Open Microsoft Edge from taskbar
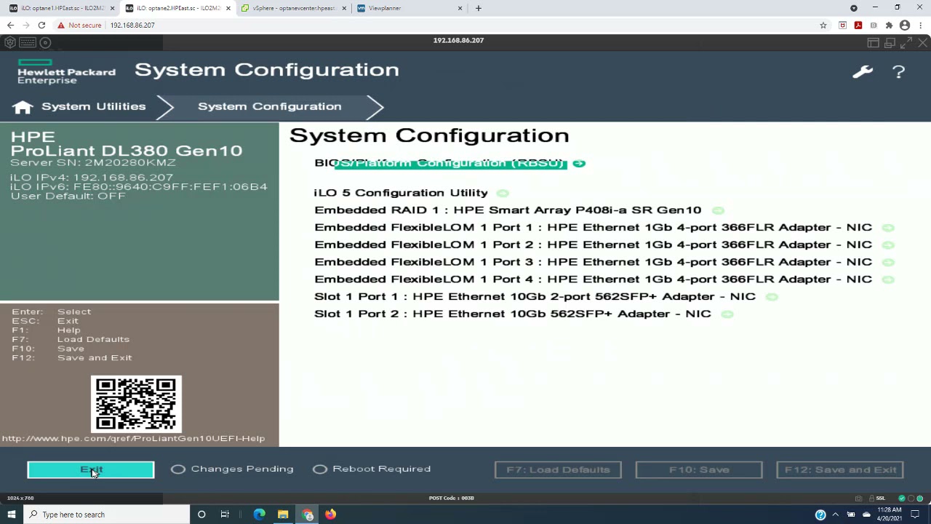Screen dimensions: 931x524 [259, 515]
